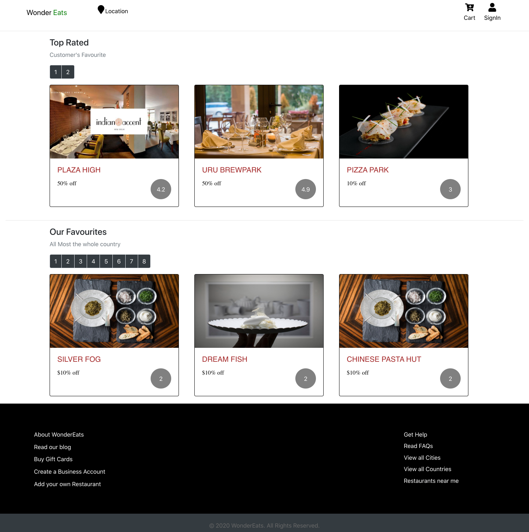Viewport: 529px width, 532px height.
Task: Open Read FAQs in the footer
Action: point(418,446)
